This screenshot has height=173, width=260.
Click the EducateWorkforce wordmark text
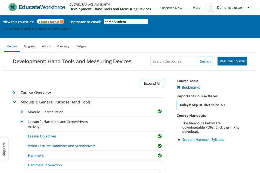tap(42, 7)
